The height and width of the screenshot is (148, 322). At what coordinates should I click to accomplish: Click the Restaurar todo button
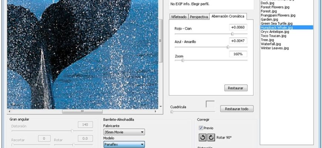(237, 109)
